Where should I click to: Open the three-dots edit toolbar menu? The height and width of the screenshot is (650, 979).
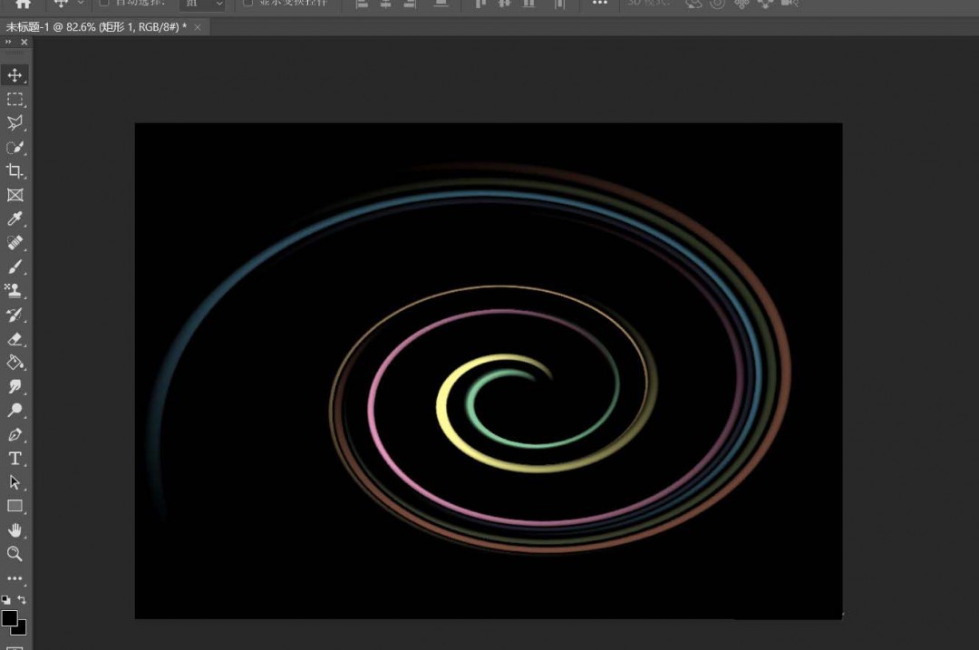[15, 578]
